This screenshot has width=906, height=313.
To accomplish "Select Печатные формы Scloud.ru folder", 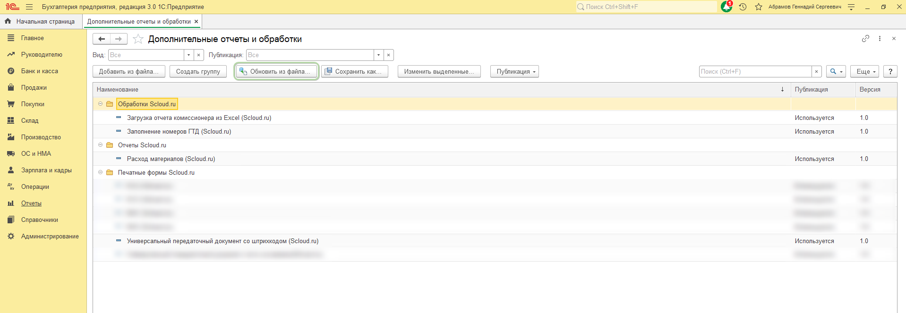I will tap(495, 173).
